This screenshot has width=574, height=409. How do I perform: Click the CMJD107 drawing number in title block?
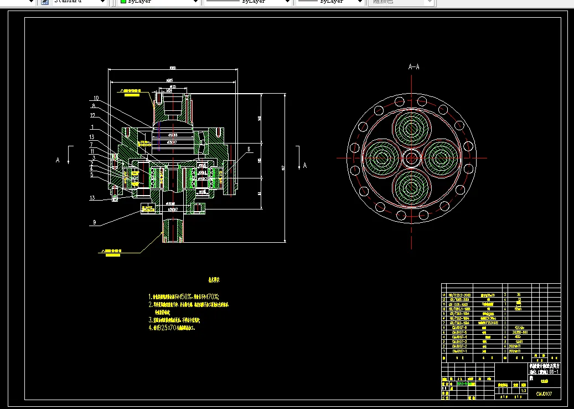544,394
